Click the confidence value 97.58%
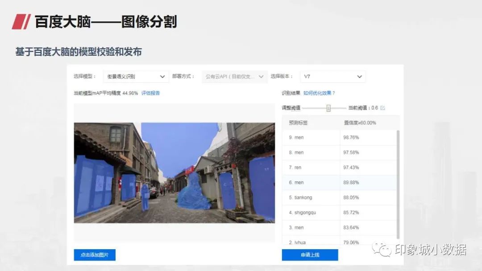 coord(351,152)
